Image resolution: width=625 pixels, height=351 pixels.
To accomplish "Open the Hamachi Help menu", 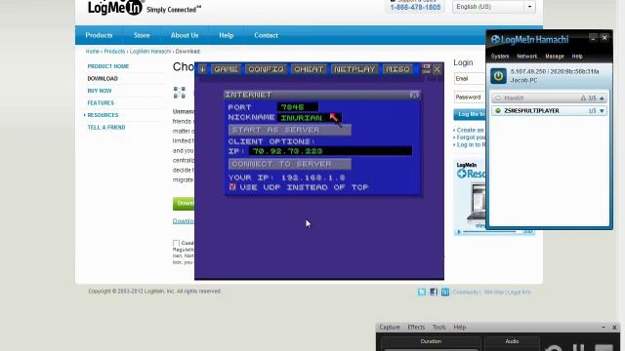I will (x=577, y=57).
